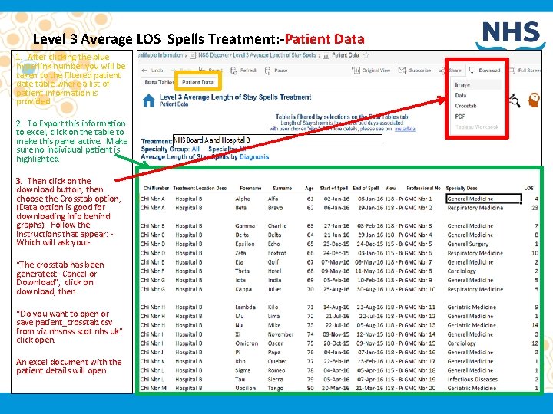The width and height of the screenshot is (553, 414).
Task: Click the Specialty Group All value
Action: coord(196,149)
